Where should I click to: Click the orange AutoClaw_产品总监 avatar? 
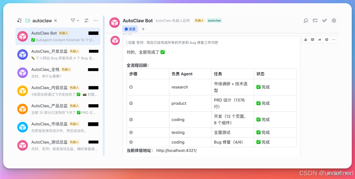click(23, 109)
